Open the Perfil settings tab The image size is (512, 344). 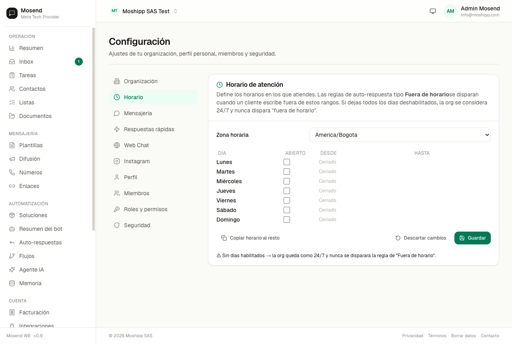pyautogui.click(x=154, y=177)
